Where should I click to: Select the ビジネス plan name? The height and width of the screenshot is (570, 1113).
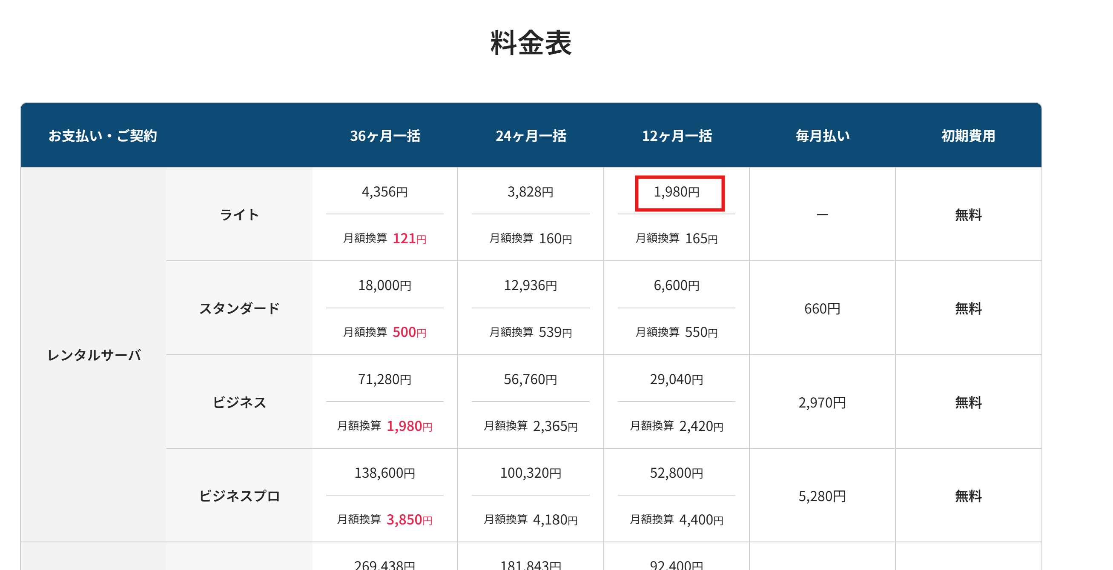239,402
